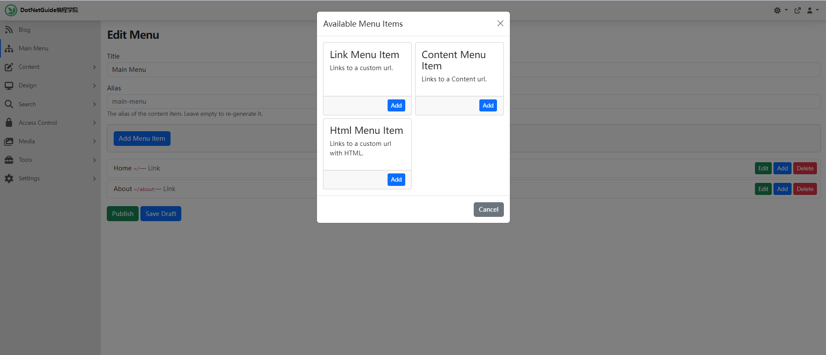Click the Title input field
This screenshot has width=826, height=355.
(x=211, y=70)
